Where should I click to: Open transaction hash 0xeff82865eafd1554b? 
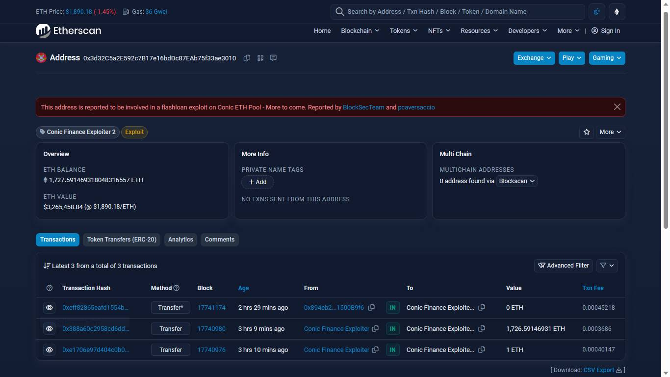[95, 308]
